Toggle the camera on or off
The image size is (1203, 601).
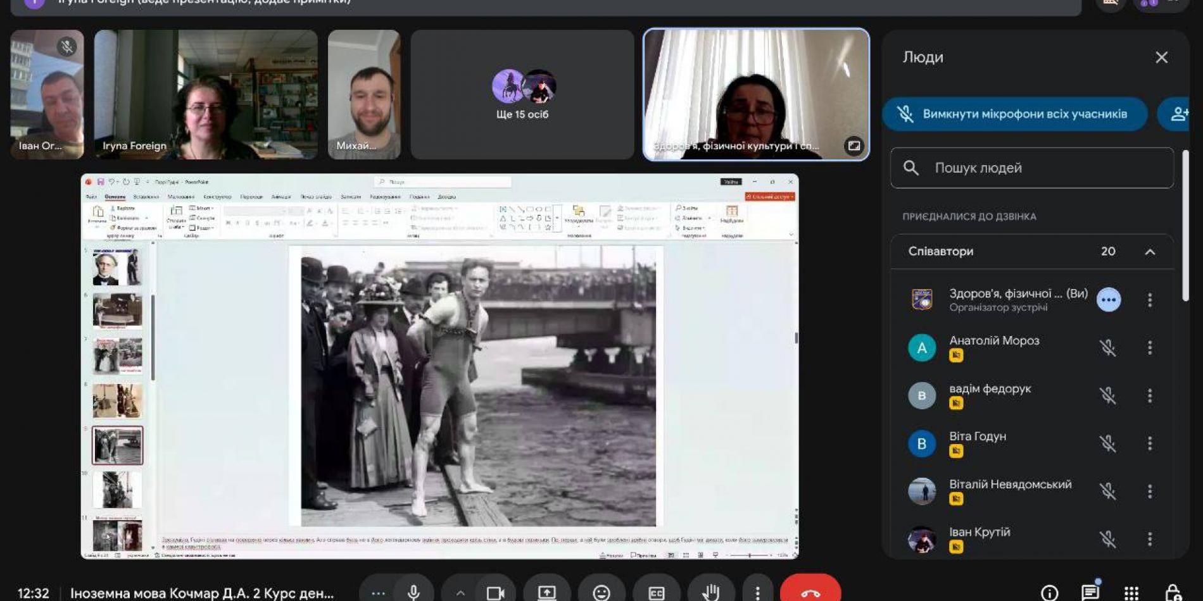coord(495,592)
